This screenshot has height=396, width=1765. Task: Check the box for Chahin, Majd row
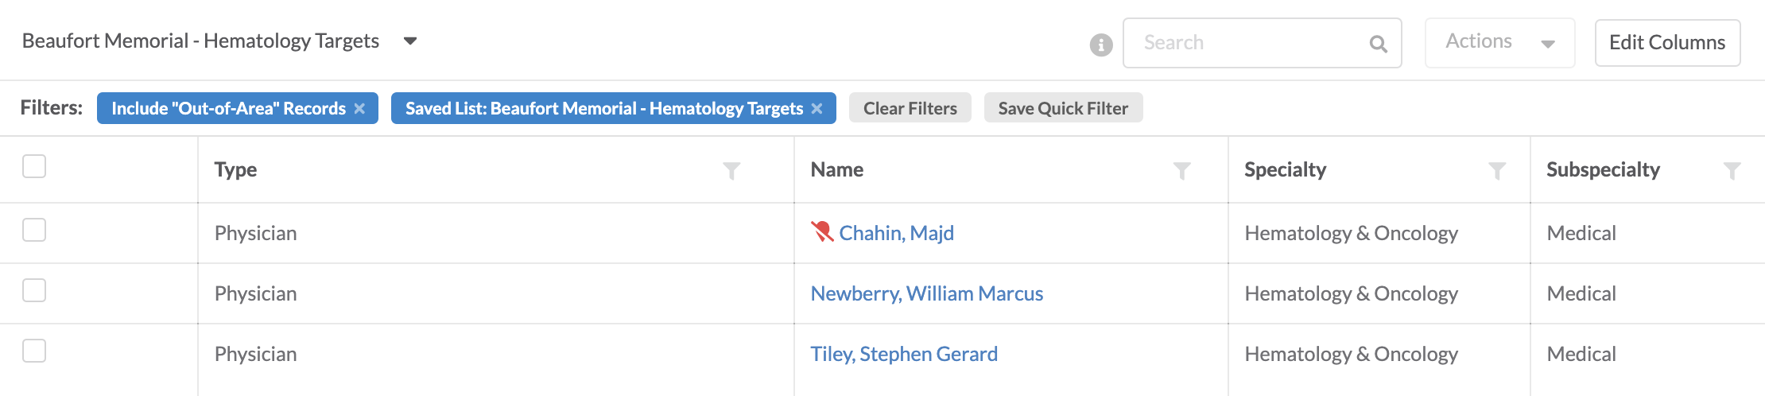click(x=34, y=230)
